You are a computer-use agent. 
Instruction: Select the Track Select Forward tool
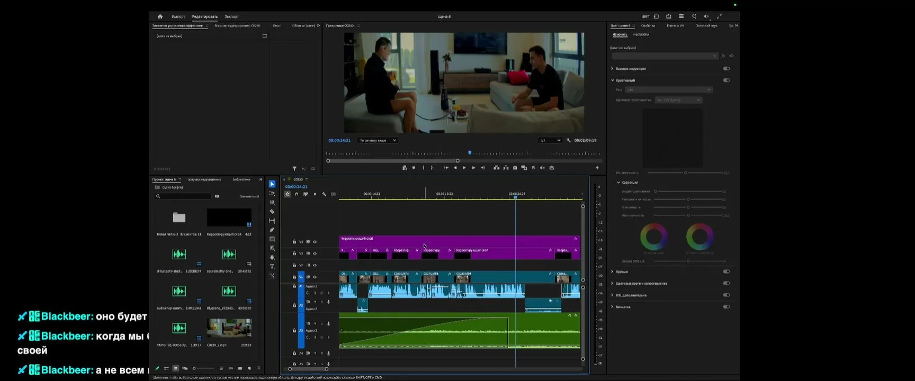272,193
